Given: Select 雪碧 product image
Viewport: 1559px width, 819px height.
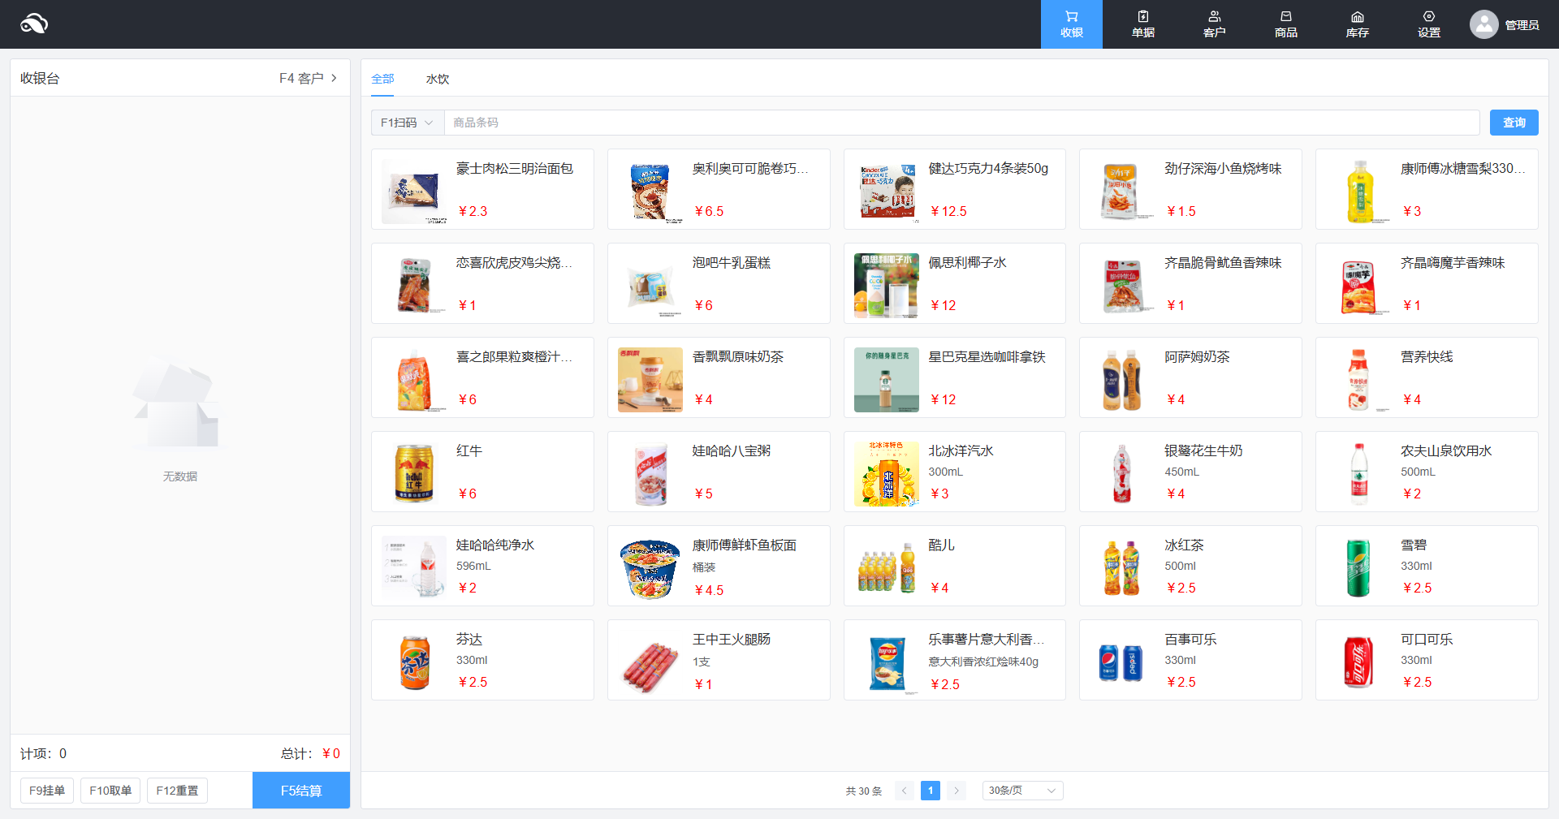Looking at the screenshot, I should tap(1358, 568).
